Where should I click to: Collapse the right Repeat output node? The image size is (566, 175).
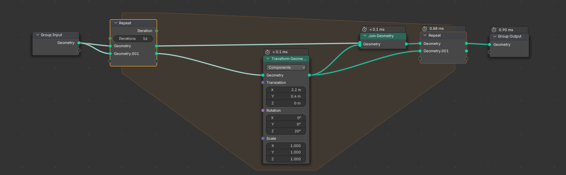coord(425,35)
